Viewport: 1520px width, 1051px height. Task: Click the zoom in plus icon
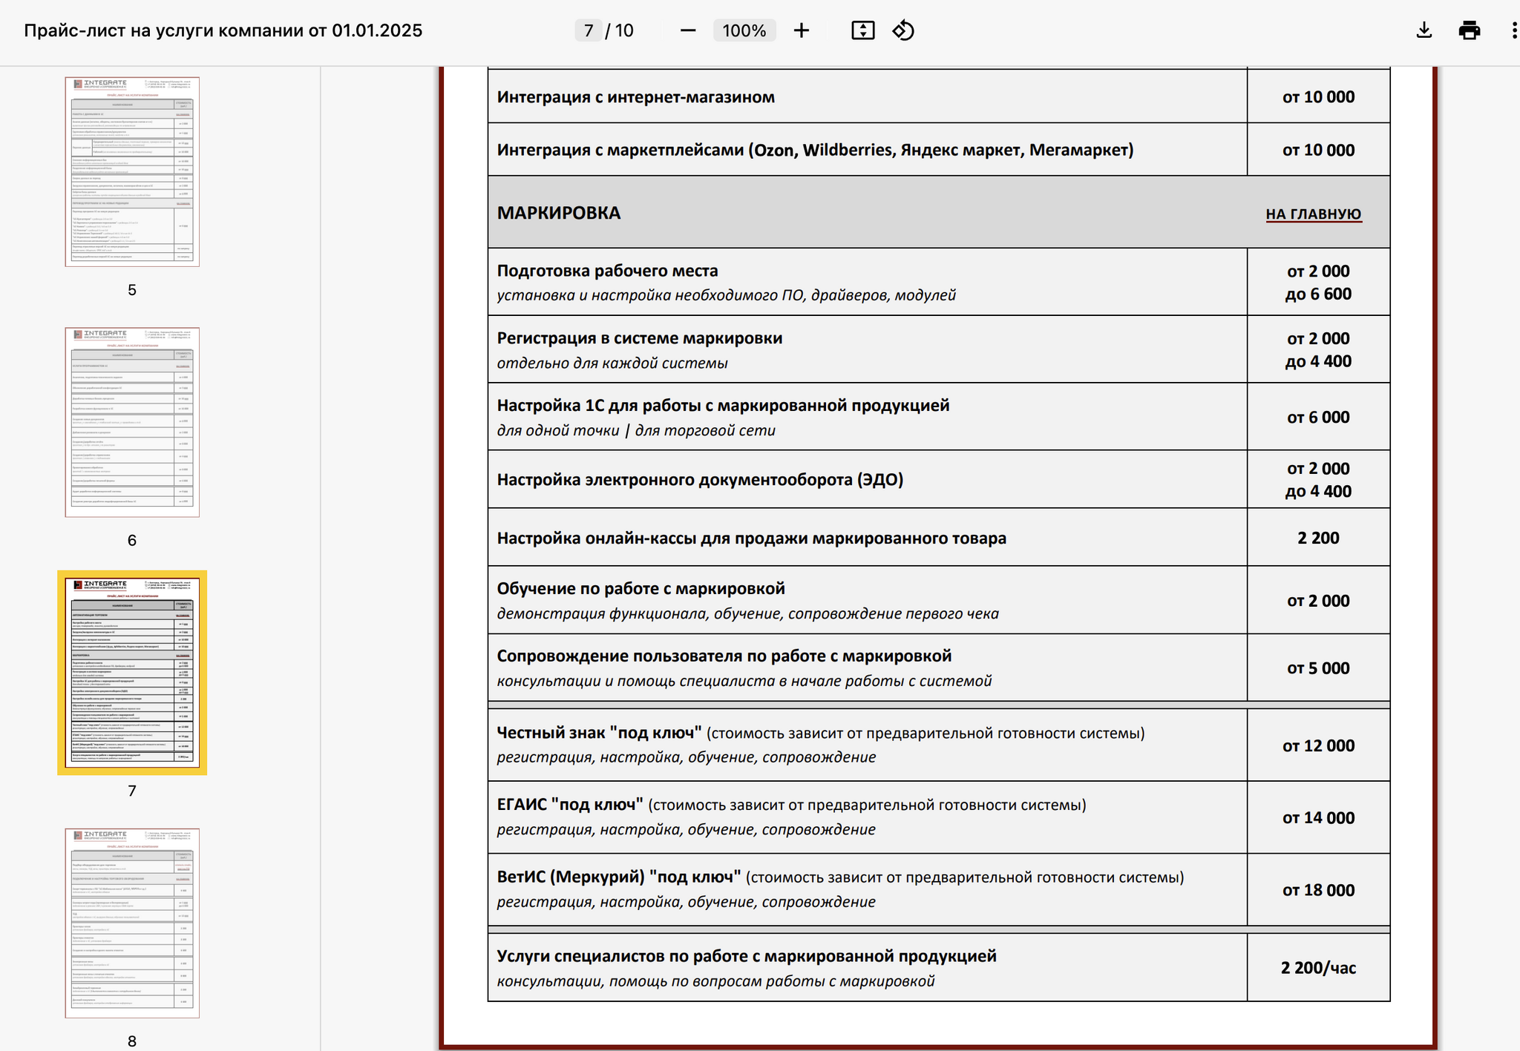click(801, 30)
